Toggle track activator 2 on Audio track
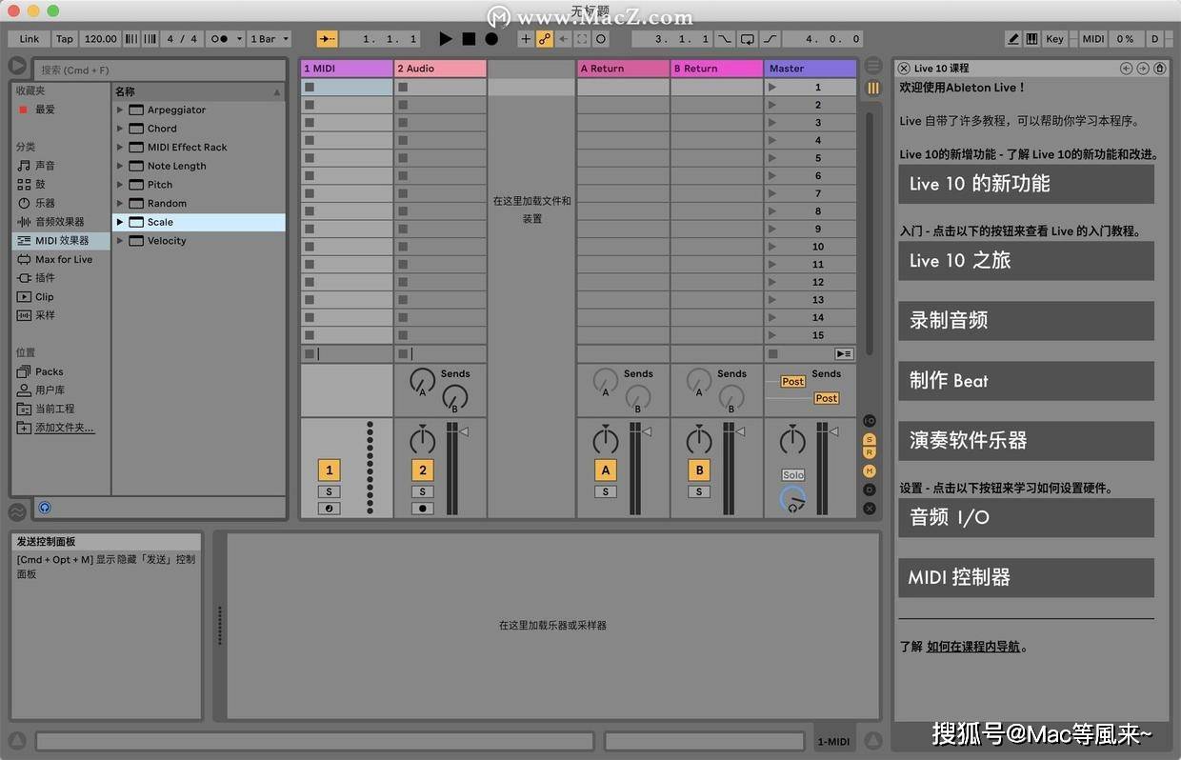Screen dimensions: 1181x760 point(423,470)
